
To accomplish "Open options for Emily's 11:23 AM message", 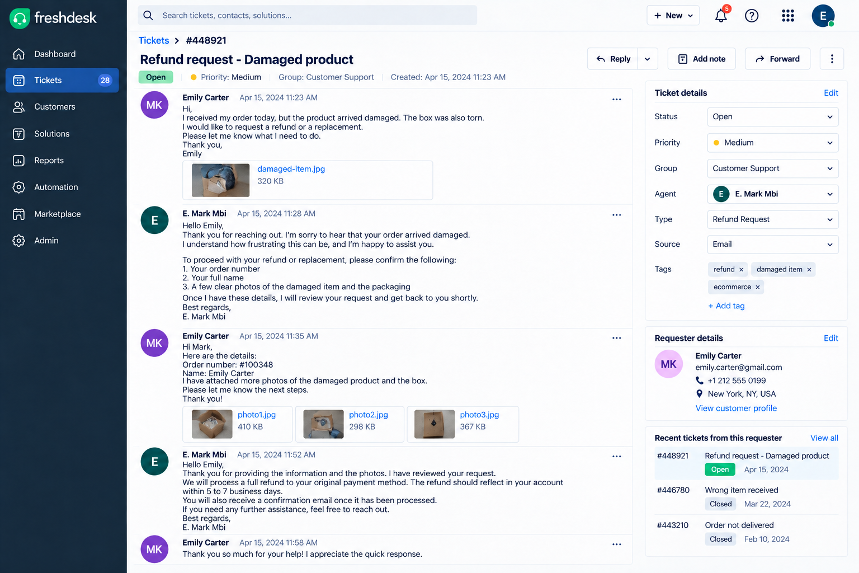I will click(617, 100).
